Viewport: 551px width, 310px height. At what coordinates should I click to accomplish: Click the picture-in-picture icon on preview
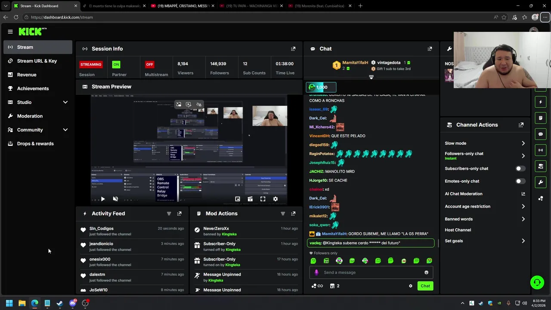point(237,199)
